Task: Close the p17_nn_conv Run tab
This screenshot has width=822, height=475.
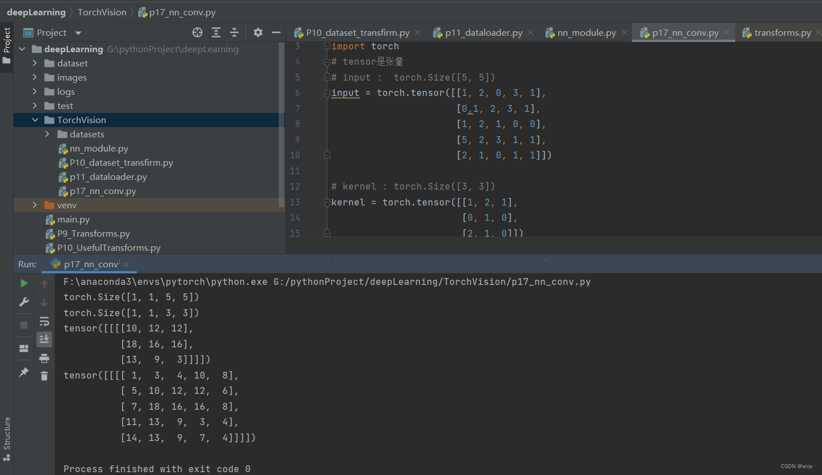Action: coord(126,264)
